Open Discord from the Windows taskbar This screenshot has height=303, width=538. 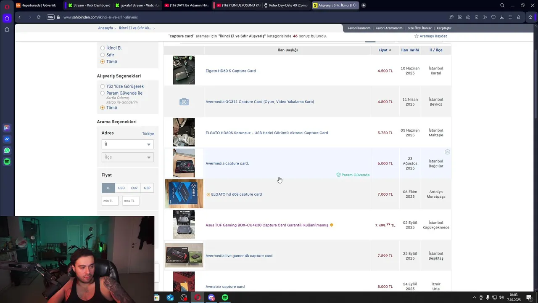click(211, 298)
